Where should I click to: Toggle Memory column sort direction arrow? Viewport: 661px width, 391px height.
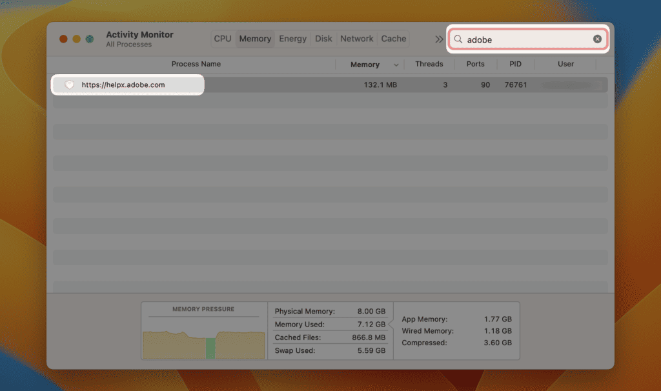396,65
